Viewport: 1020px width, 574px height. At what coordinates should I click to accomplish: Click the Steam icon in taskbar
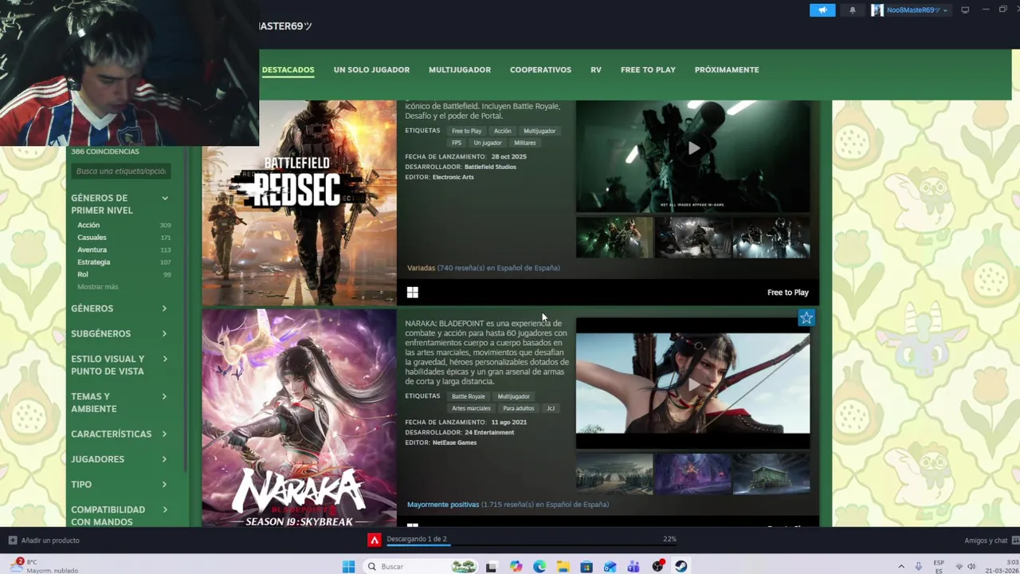pos(681,567)
